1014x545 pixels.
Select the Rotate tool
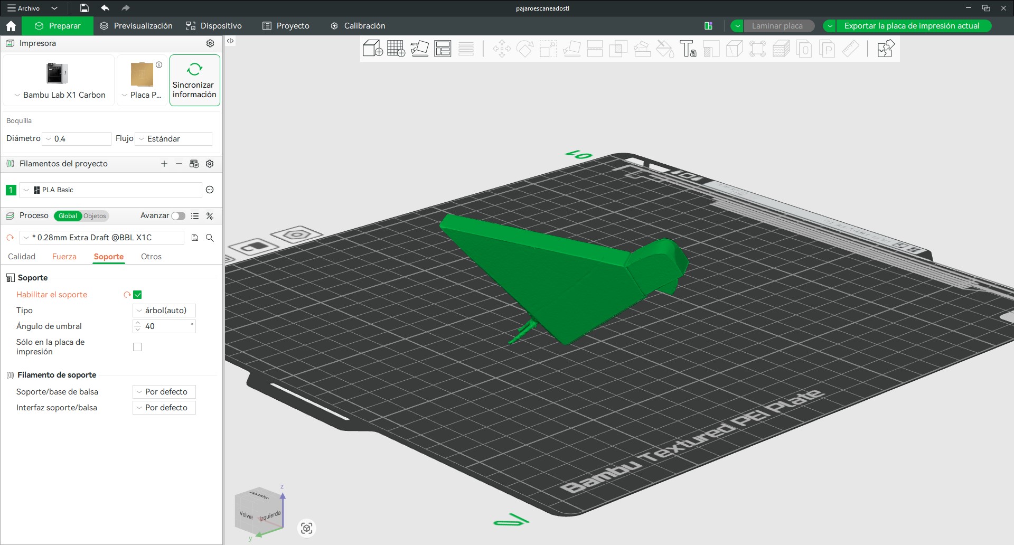(525, 49)
